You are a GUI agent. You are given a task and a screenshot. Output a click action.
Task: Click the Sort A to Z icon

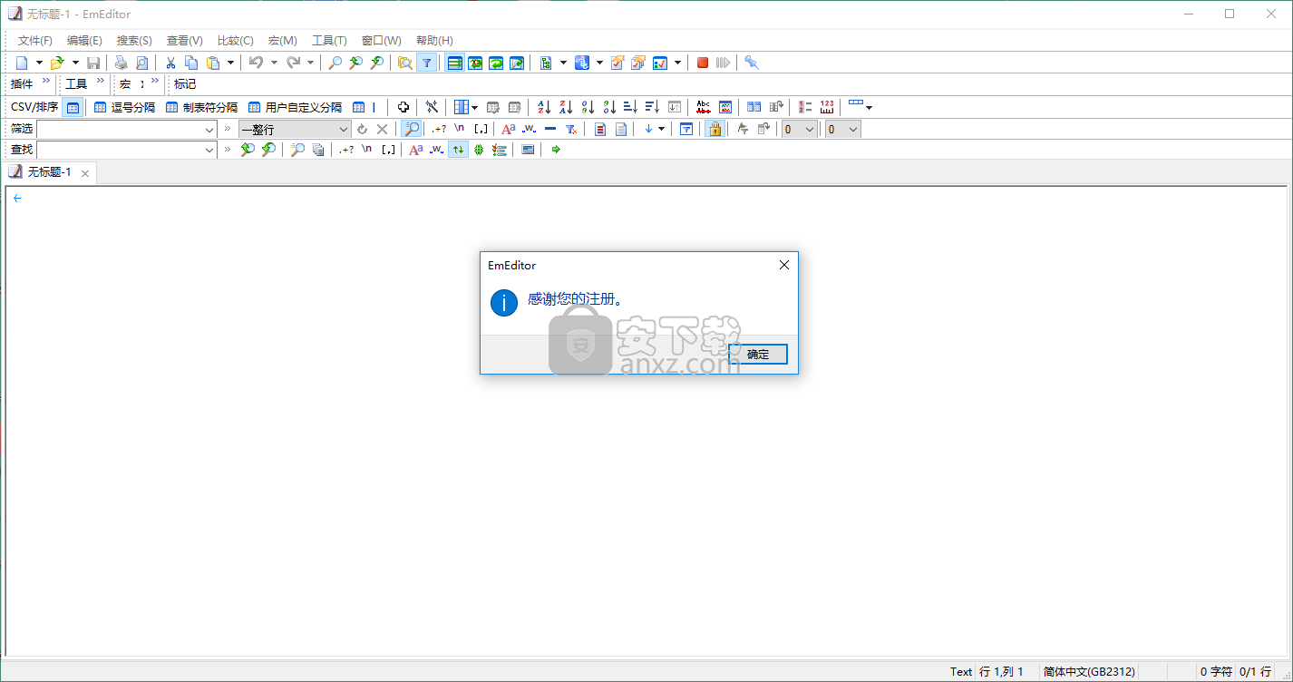[543, 107]
